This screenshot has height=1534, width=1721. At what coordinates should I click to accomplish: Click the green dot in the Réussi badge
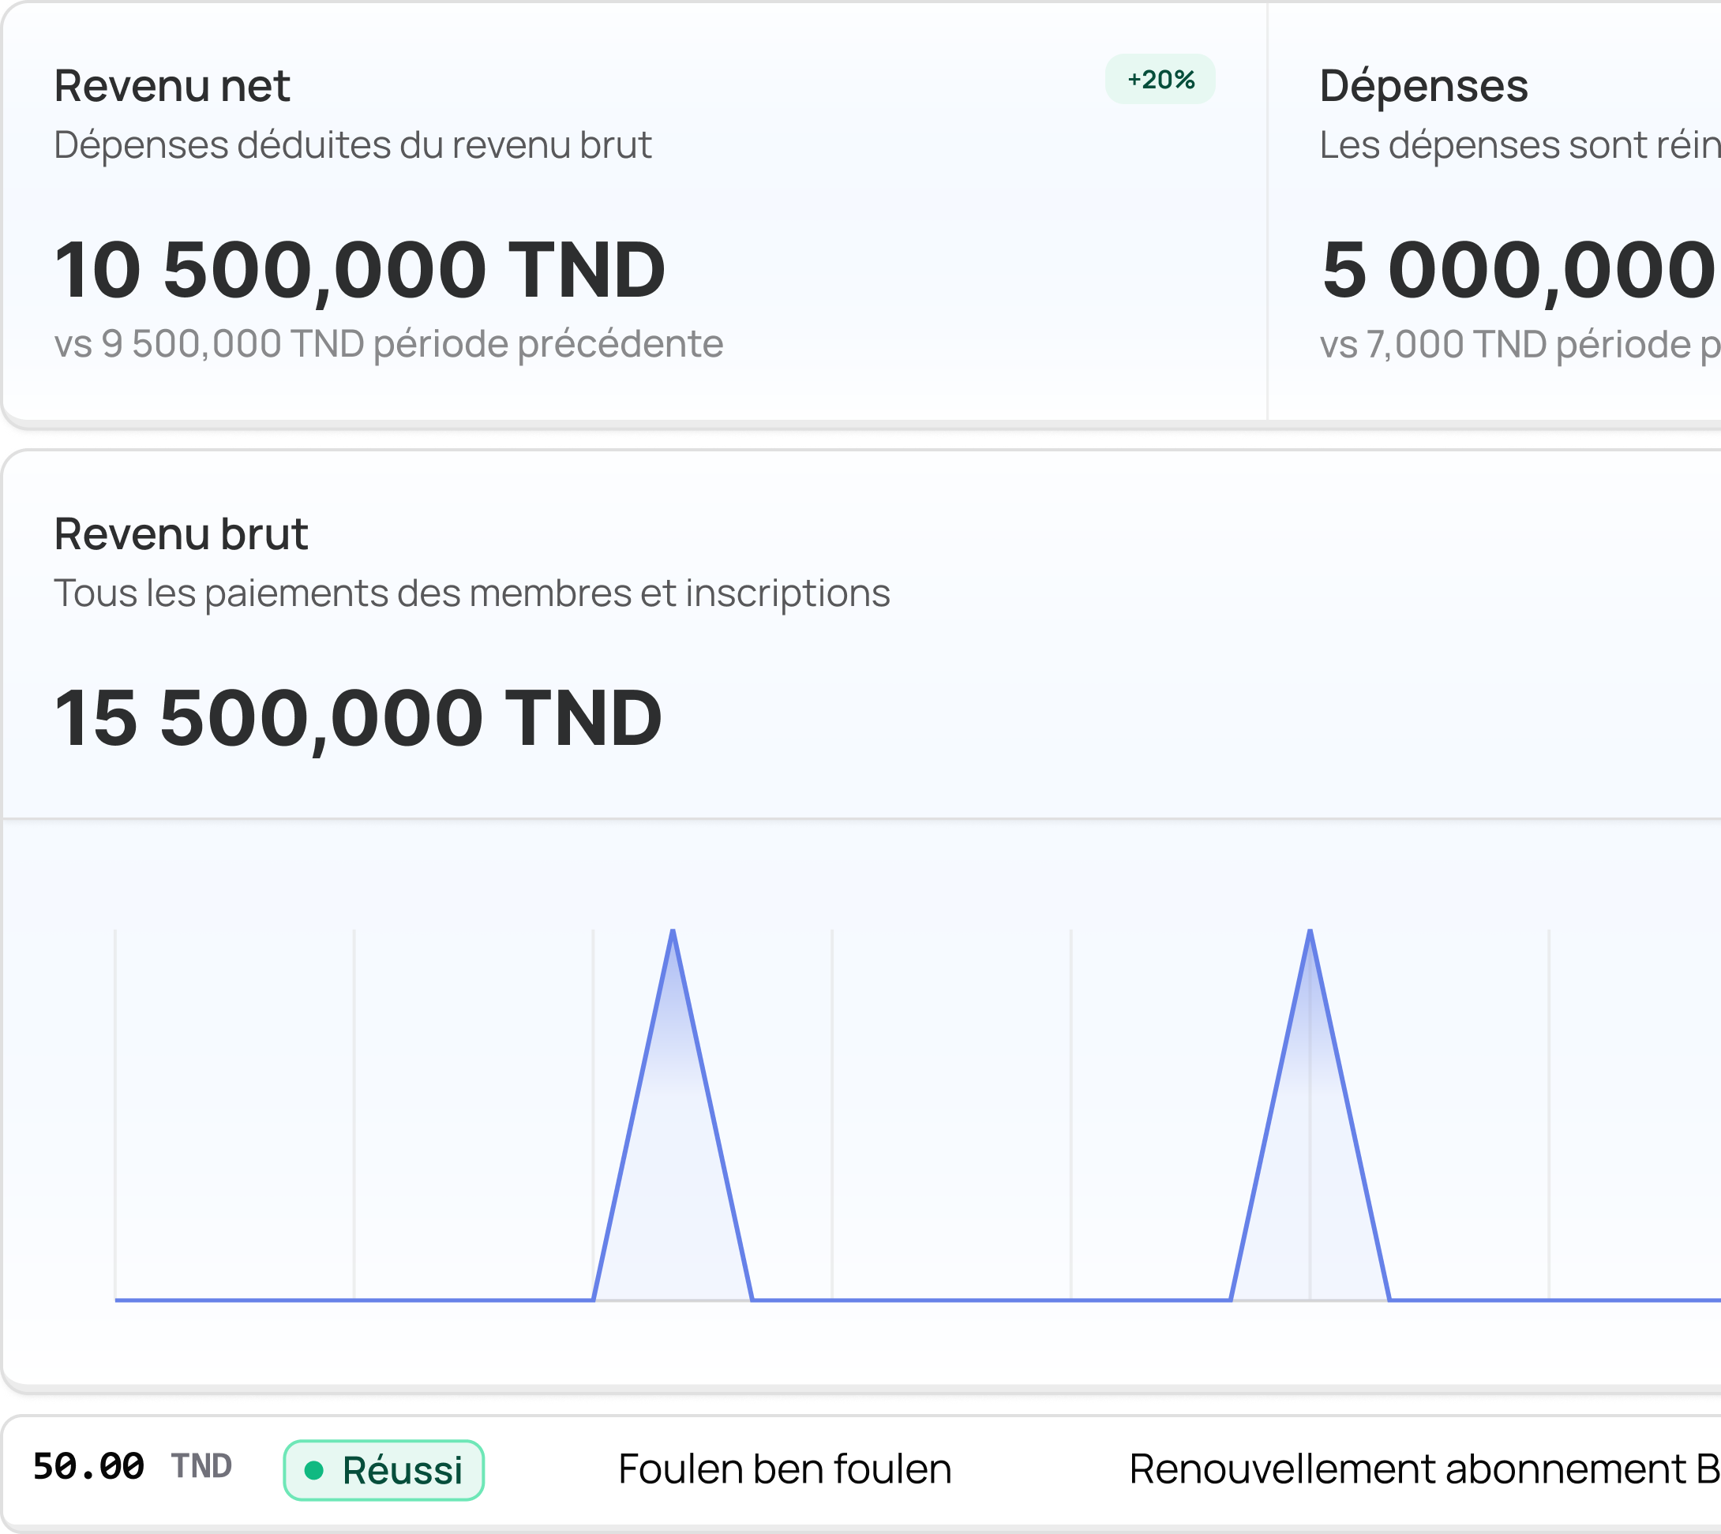pos(313,1470)
